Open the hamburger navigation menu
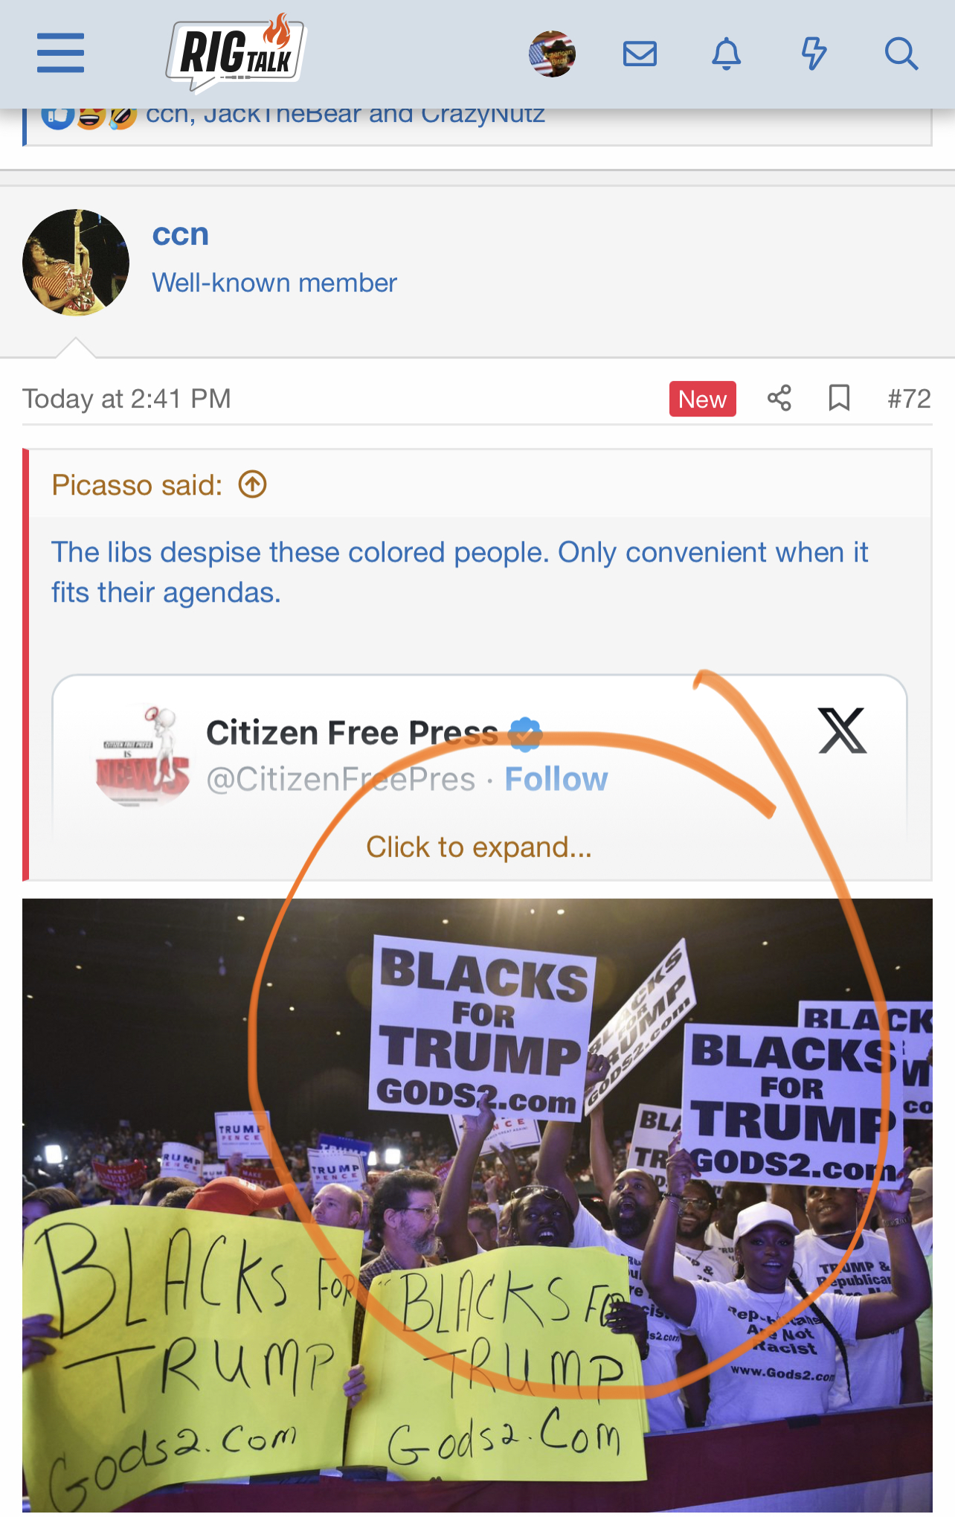This screenshot has width=955, height=1517. click(x=60, y=53)
